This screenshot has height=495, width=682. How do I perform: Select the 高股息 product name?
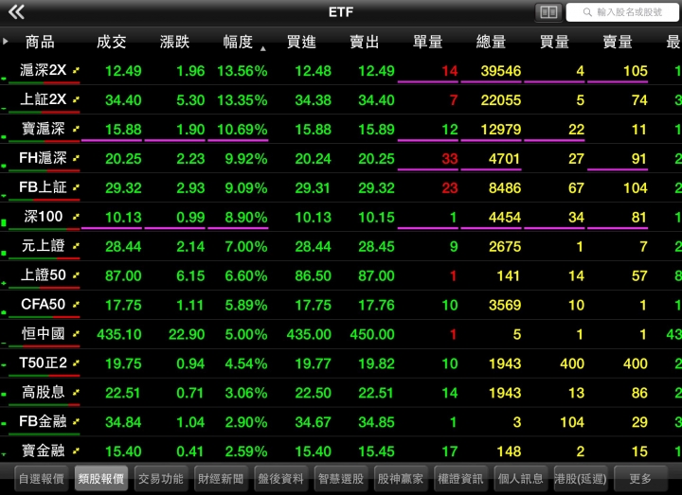click(43, 393)
